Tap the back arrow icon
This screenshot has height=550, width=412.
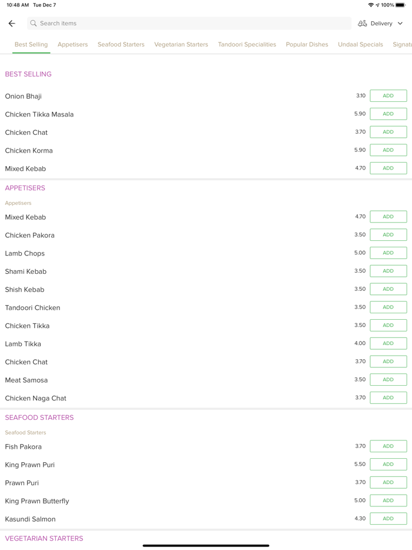12,24
